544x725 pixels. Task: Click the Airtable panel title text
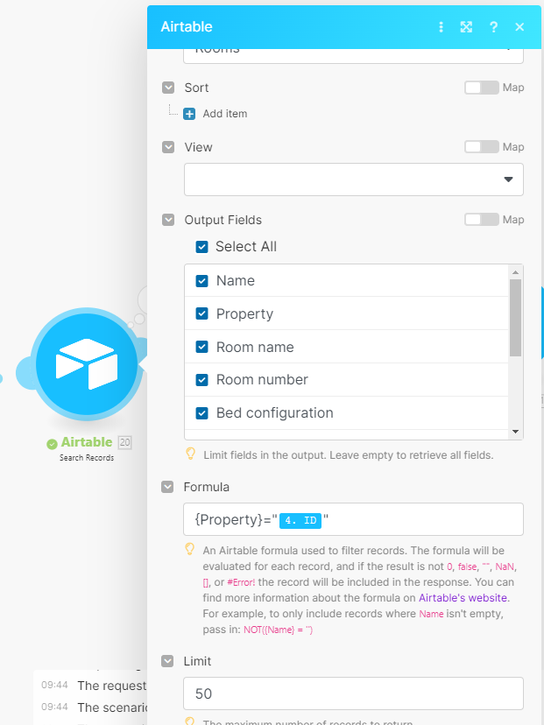187,27
